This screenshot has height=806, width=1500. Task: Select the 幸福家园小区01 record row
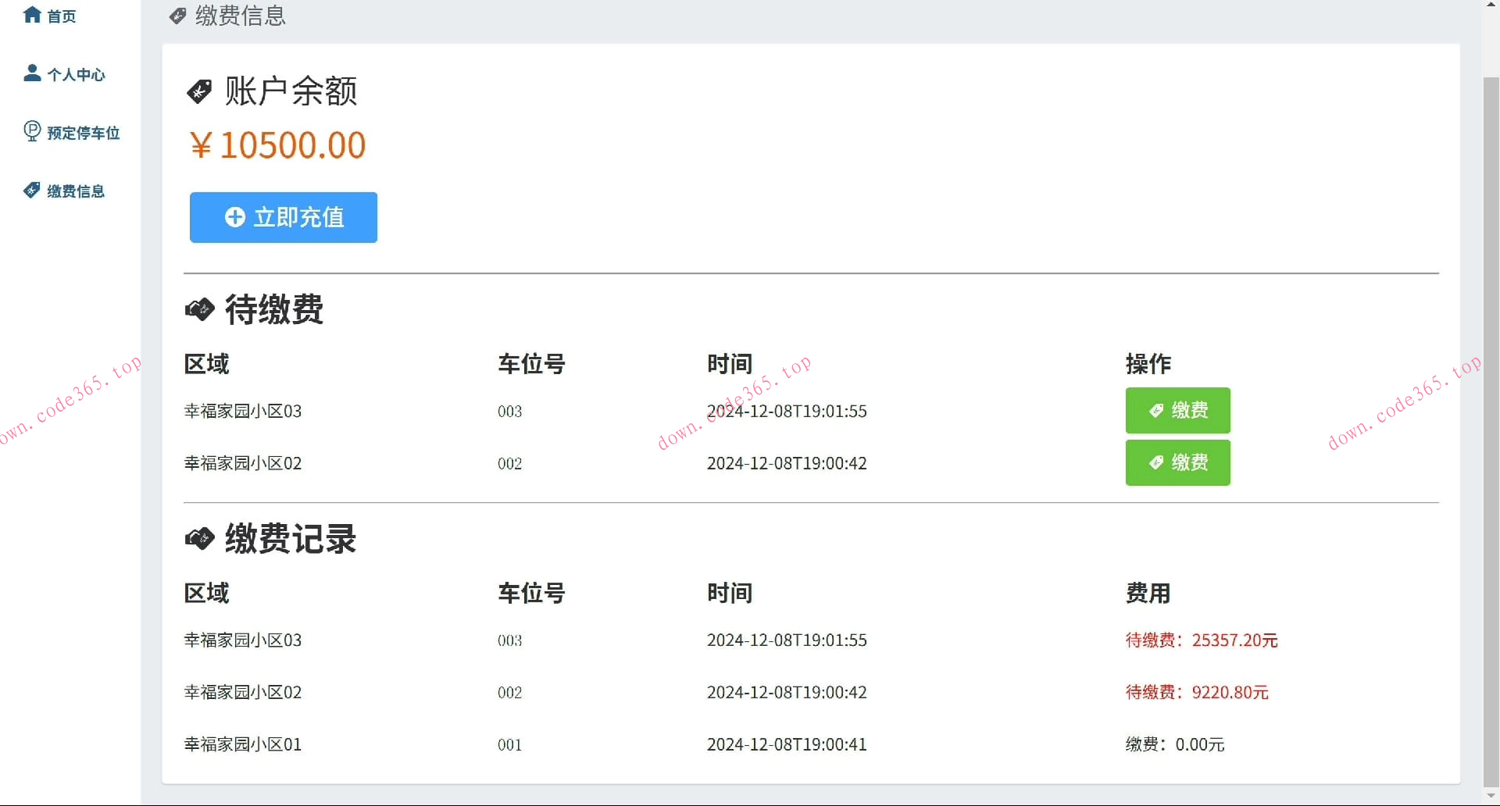[x=242, y=744]
